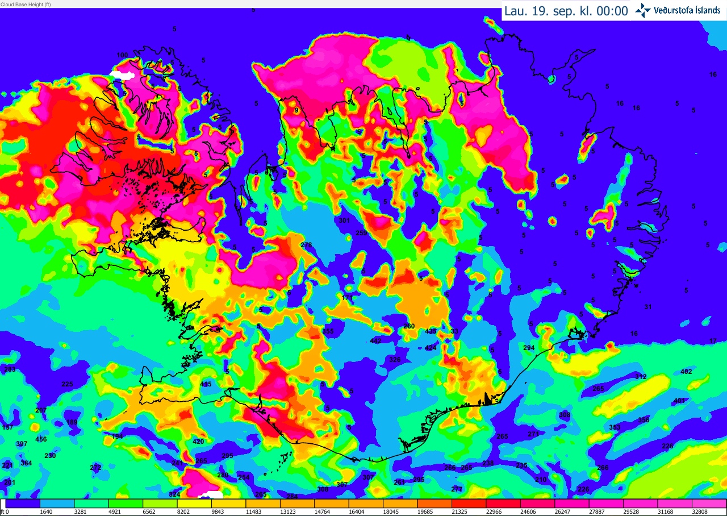Select the red legend swatch for 21325–22966
The image size is (727, 516).
click(469, 503)
